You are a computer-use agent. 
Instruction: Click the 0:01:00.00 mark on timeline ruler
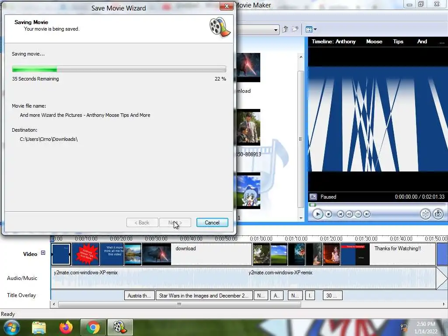click(x=261, y=238)
